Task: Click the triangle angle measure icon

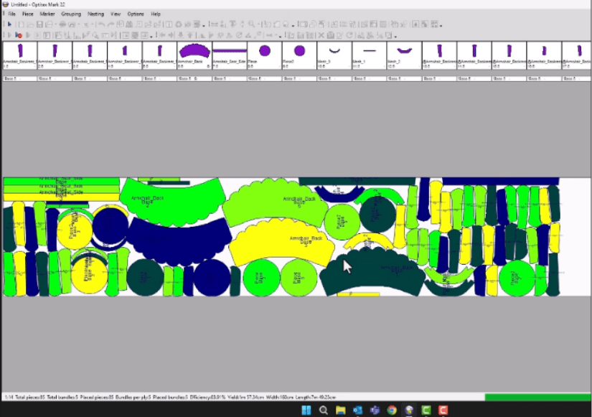Action: (248, 35)
